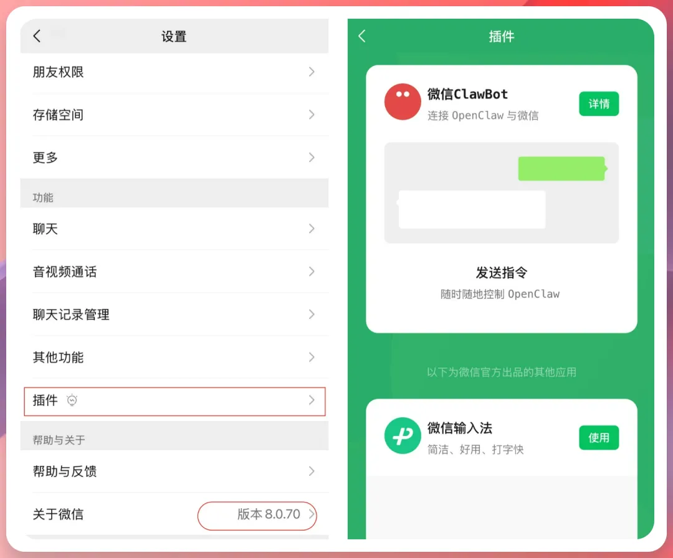Expand 朋友权限 via its chevron

tap(312, 72)
